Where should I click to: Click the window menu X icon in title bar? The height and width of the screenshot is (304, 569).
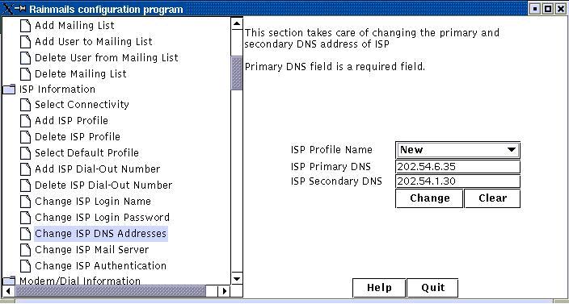tap(7, 9)
